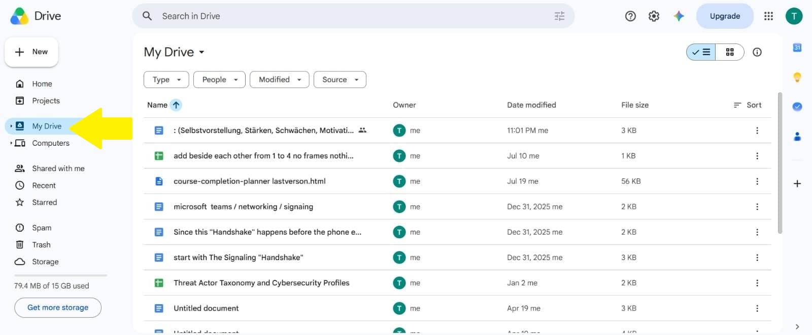Open Google Keep lightbulb icon

tap(797, 77)
